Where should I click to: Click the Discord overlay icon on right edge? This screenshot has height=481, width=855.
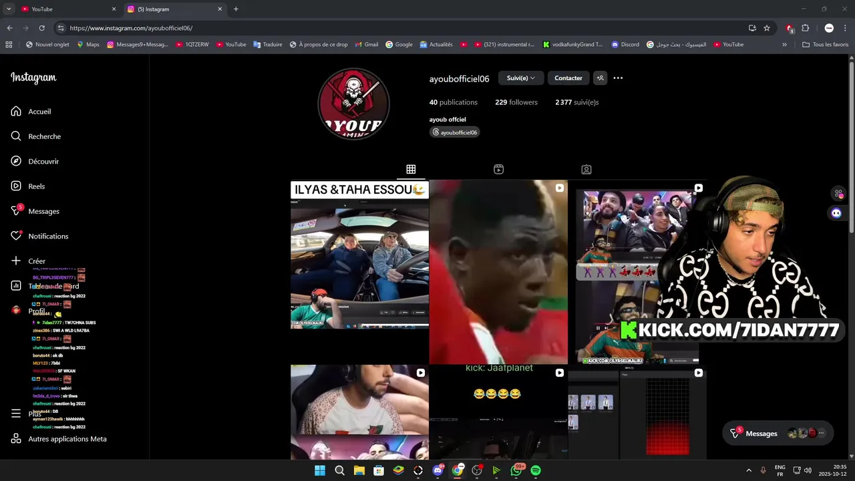point(836,213)
